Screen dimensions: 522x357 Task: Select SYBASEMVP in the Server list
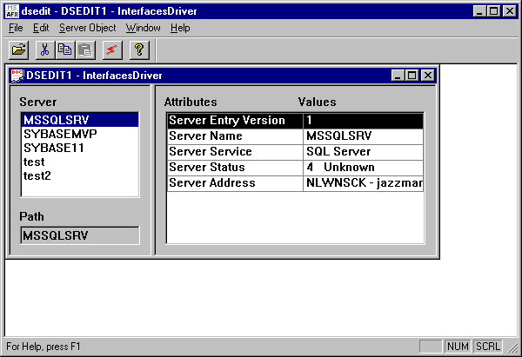[80, 134]
